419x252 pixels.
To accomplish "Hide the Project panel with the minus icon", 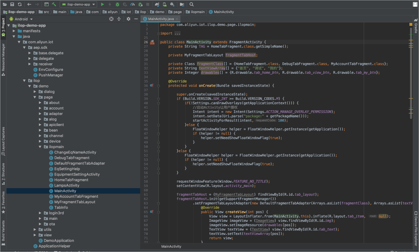I will point(136,19).
